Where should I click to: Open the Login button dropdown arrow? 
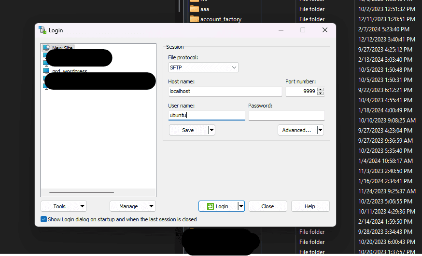pyautogui.click(x=241, y=206)
